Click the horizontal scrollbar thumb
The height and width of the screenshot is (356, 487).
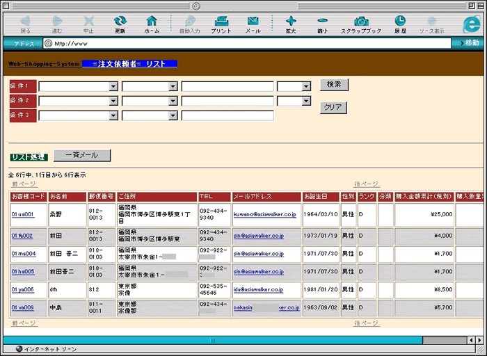213,340
